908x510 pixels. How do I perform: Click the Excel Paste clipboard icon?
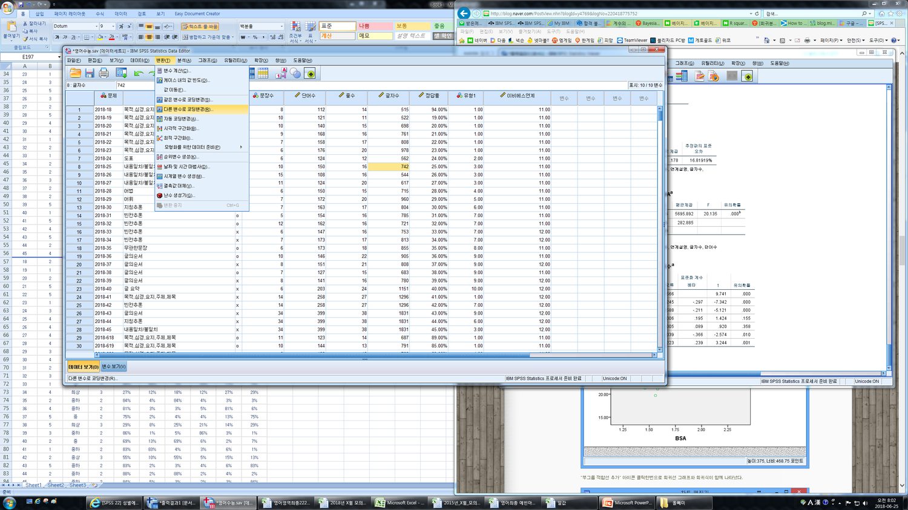coord(10,27)
